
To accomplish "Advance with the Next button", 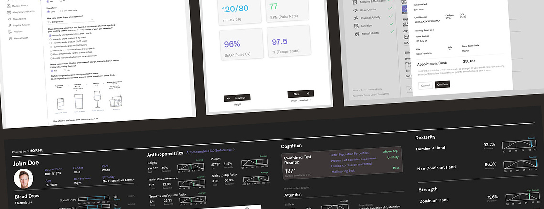I will click(300, 94).
